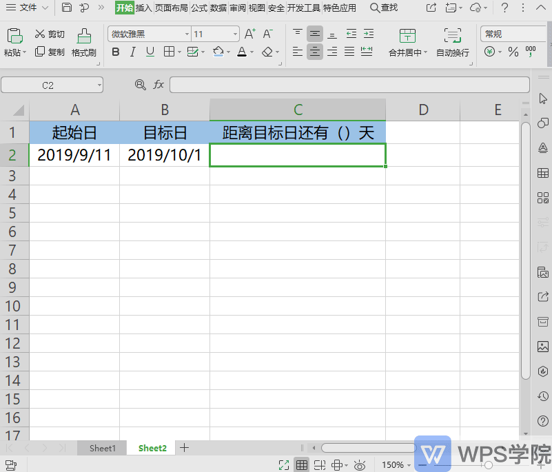
Task: Click the Undo icon in quick access
Action: [x=84, y=8]
